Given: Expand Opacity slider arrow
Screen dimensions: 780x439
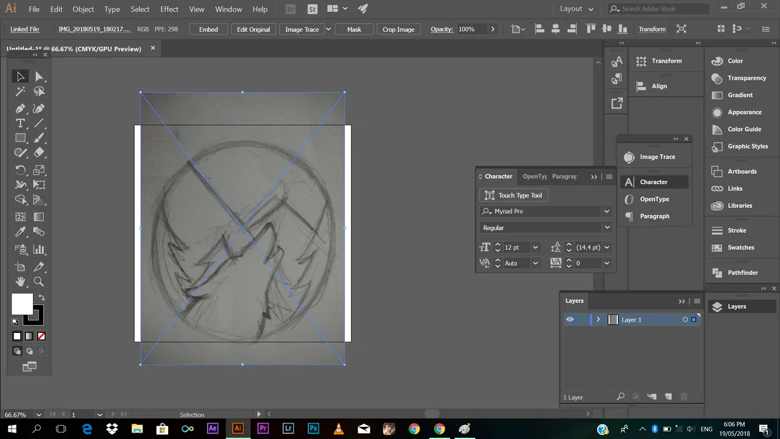Looking at the screenshot, I should click(x=492, y=29).
